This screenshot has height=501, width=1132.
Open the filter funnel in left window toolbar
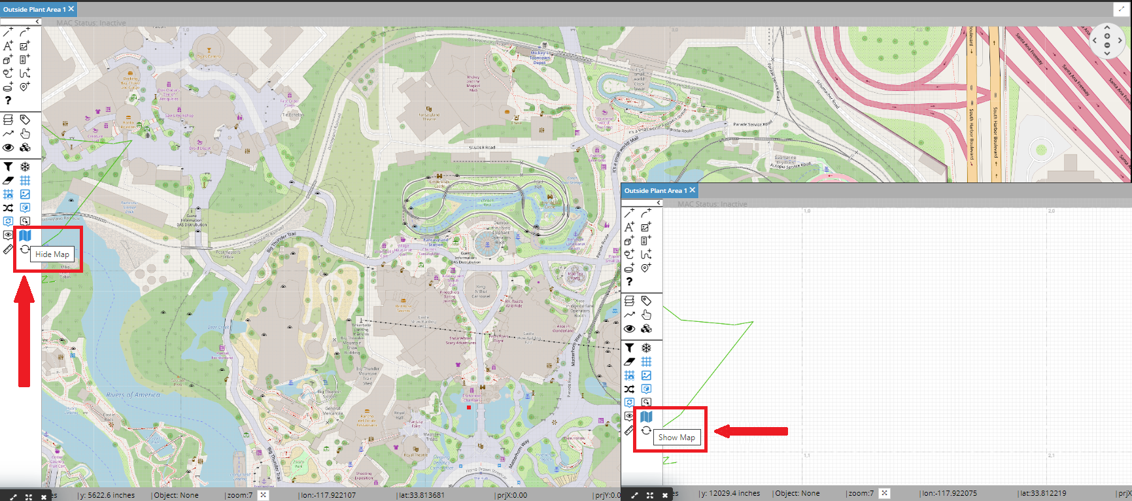click(x=8, y=167)
